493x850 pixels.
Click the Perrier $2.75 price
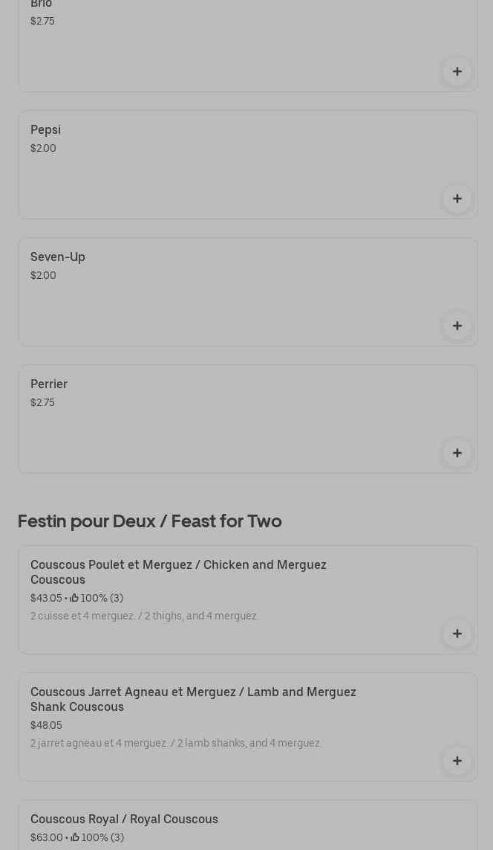42,403
